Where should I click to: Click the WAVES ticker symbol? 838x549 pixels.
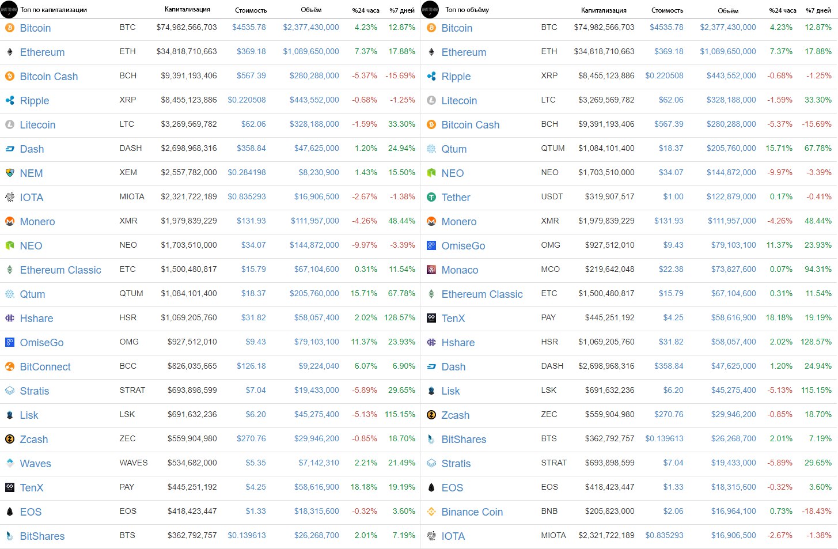134,463
